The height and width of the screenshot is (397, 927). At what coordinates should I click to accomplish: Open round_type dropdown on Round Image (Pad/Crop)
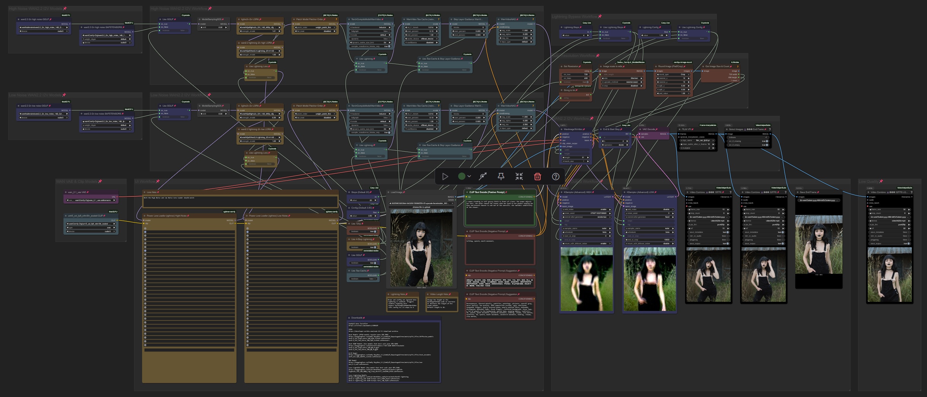674,74
